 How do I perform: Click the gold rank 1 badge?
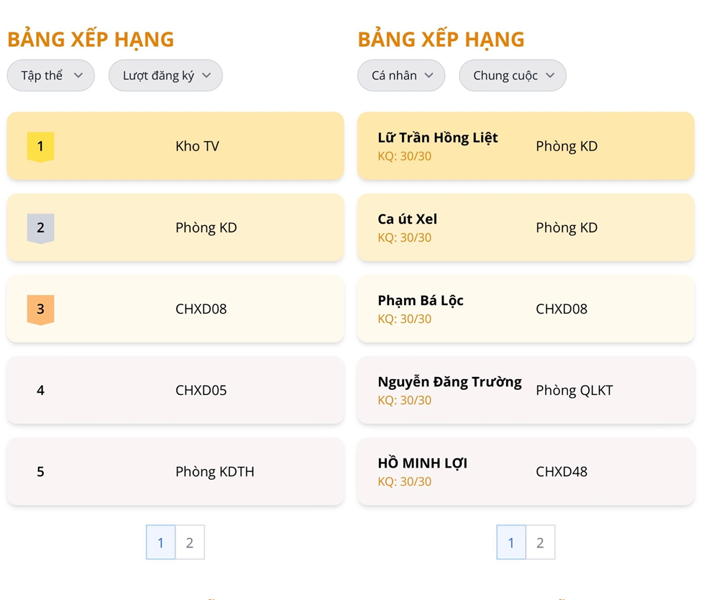click(x=41, y=147)
